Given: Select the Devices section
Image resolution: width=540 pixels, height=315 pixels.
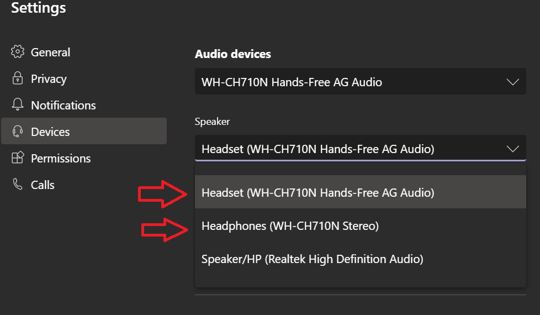Looking at the screenshot, I should click(84, 131).
